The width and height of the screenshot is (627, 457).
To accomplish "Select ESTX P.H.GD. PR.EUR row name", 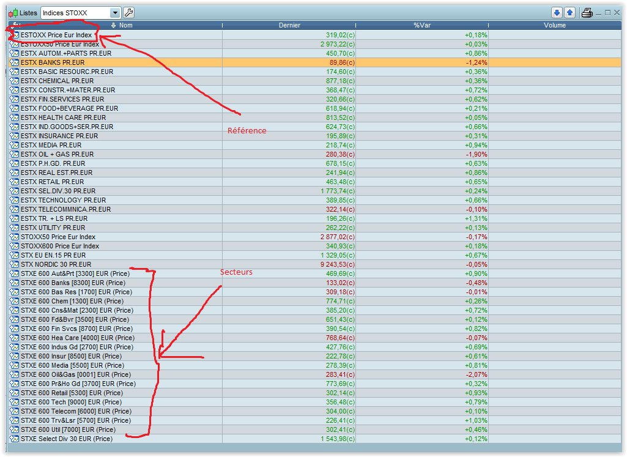I will tap(53, 163).
